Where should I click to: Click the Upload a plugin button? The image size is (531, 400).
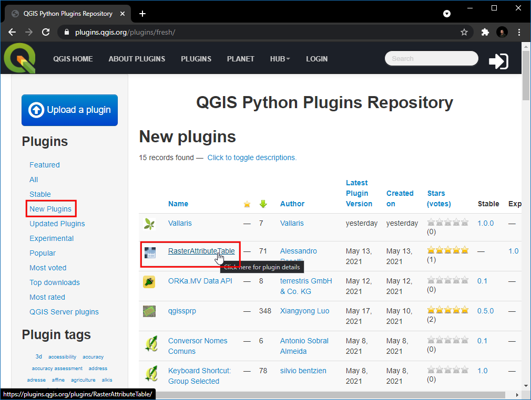(x=69, y=110)
